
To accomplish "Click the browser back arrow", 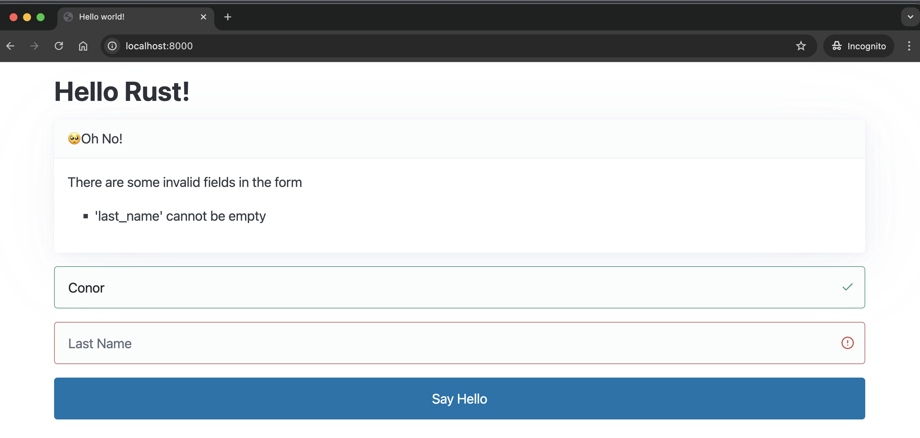I will click(10, 46).
